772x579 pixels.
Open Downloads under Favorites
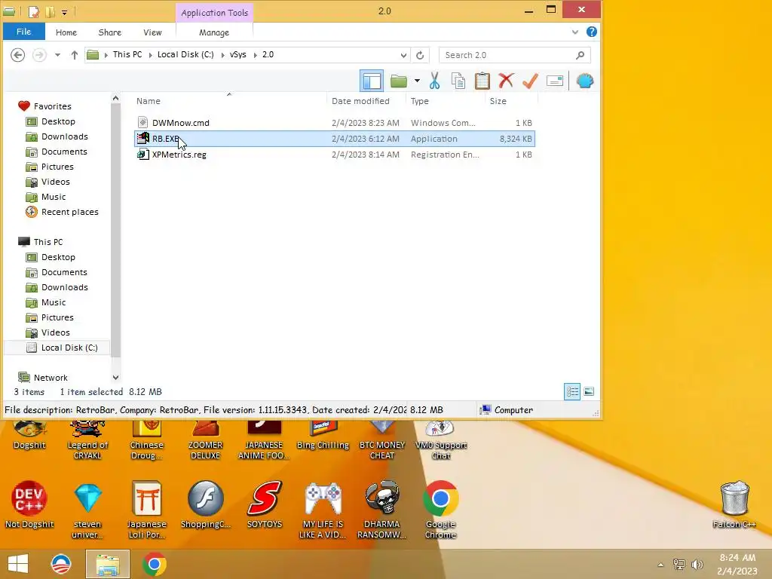[65, 136]
